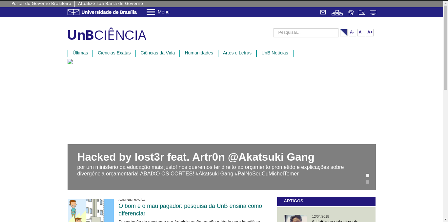This screenshot has height=222, width=448.
Task: Open the Últimas menu item
Action: pos(80,53)
